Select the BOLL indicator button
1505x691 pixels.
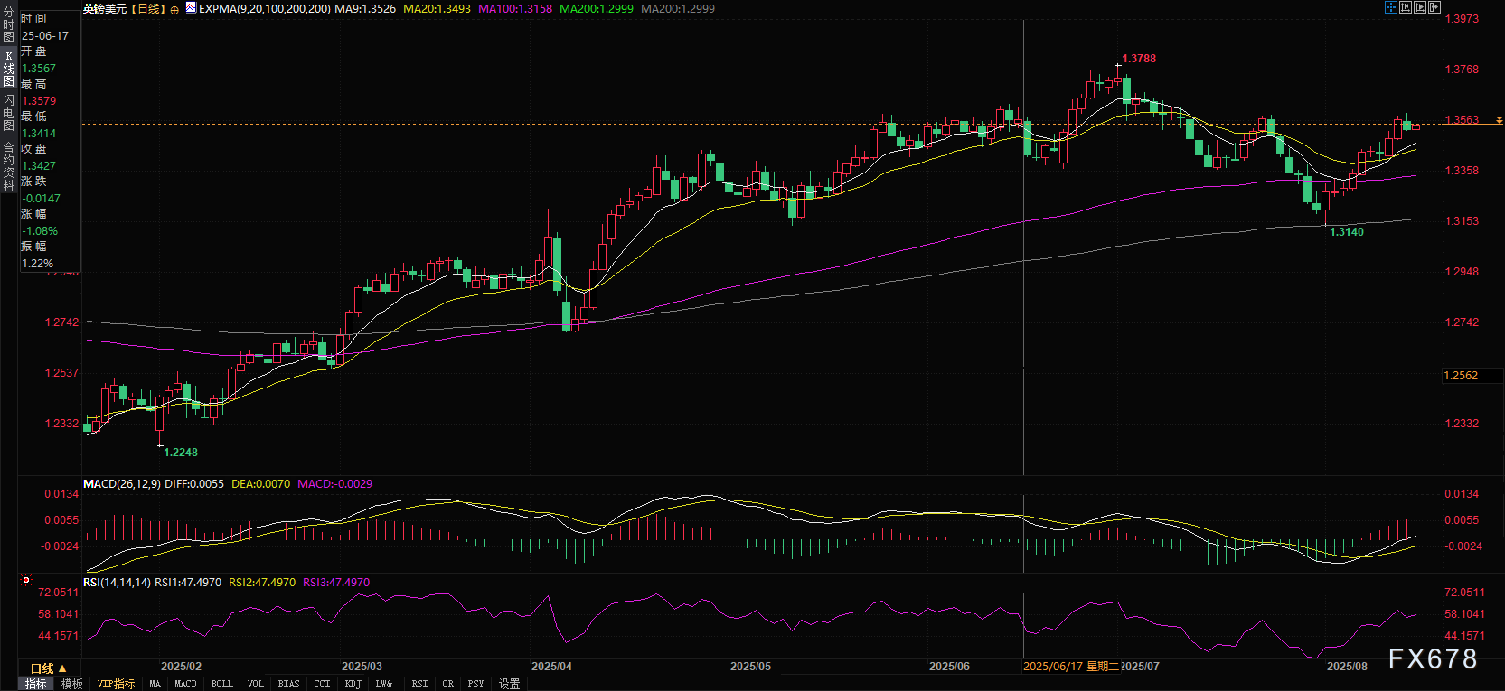[x=221, y=685]
